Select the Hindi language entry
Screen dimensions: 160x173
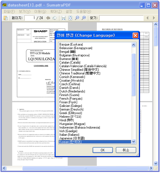tap(95, 120)
